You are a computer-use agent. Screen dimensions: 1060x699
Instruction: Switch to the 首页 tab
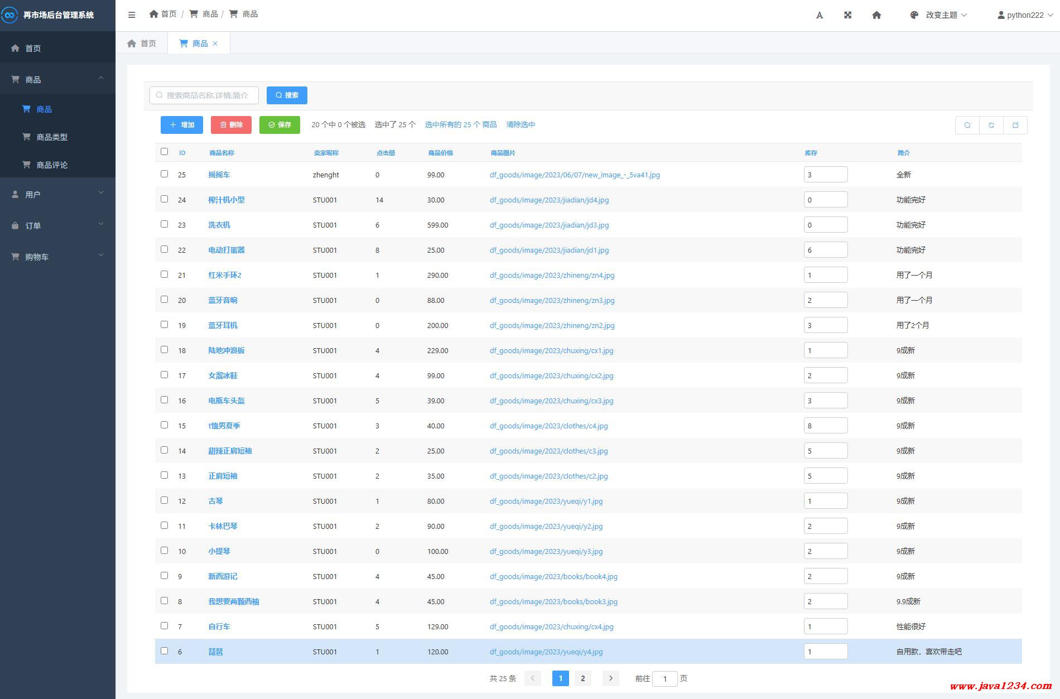142,44
